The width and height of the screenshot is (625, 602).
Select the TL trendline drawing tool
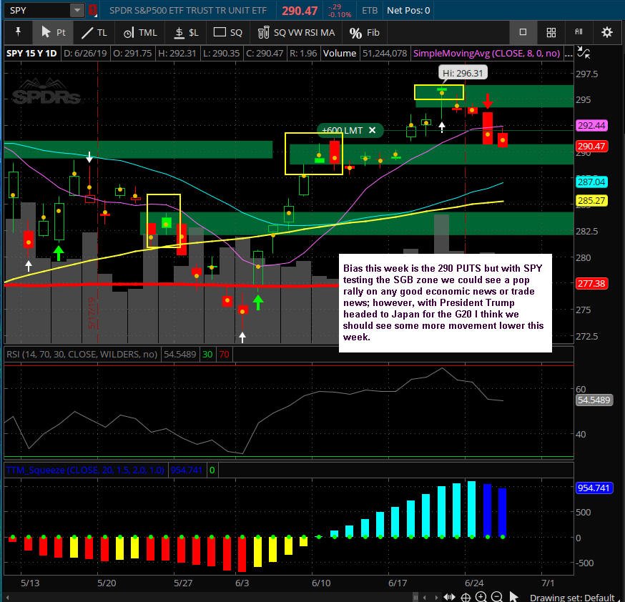(x=94, y=33)
